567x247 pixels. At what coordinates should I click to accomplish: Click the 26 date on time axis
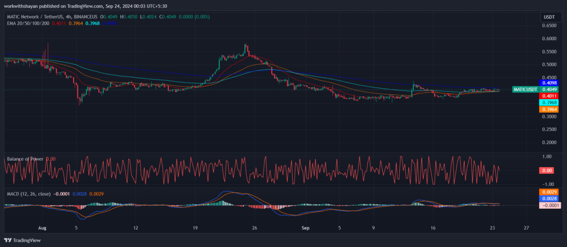click(x=254, y=228)
